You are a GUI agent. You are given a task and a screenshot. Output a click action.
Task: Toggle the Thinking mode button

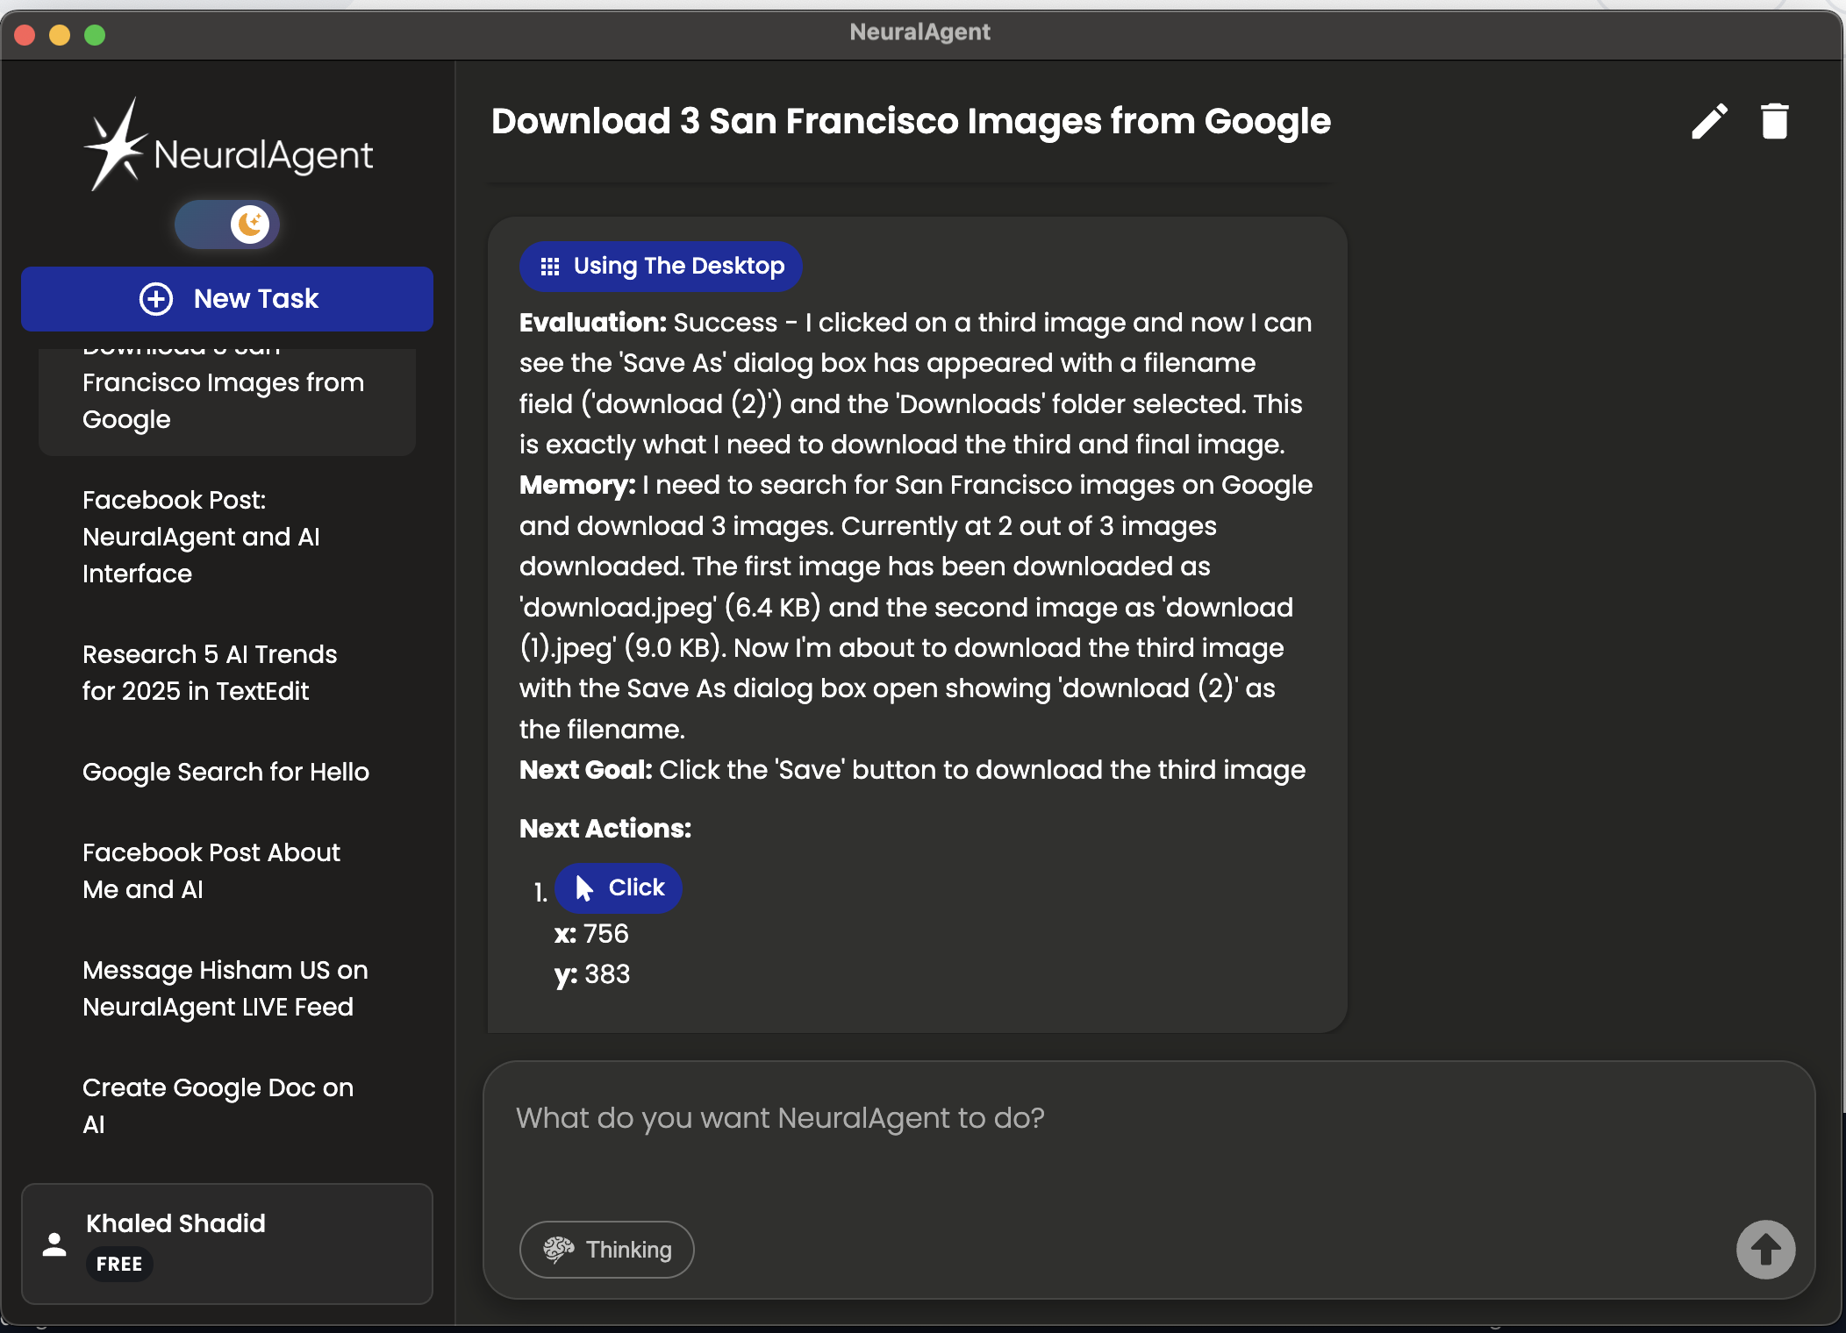(606, 1249)
